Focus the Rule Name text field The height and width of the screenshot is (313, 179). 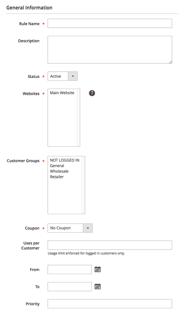(110, 23)
